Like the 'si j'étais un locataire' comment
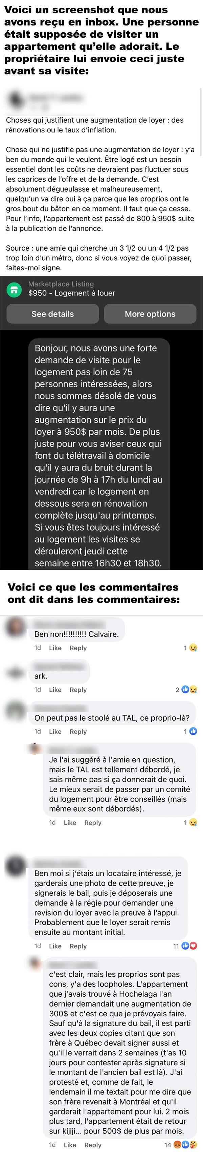The width and height of the screenshot is (203, 1159). 55,946
